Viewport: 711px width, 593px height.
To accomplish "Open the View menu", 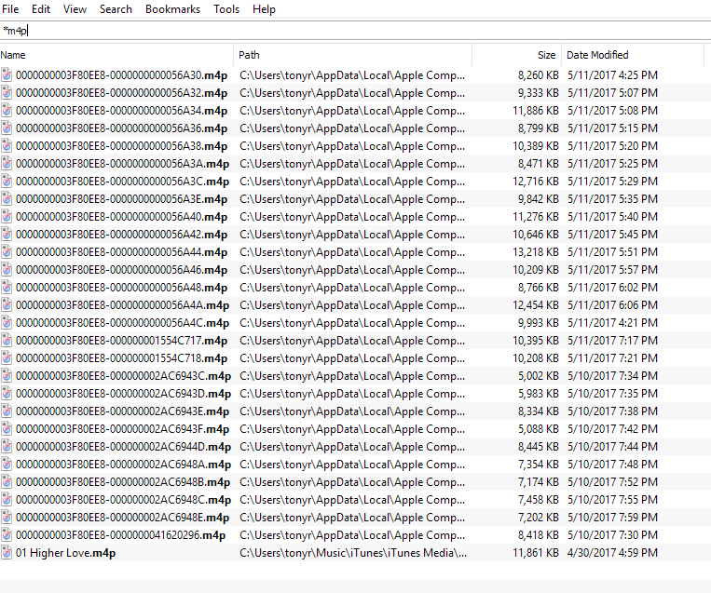I will 75,9.
